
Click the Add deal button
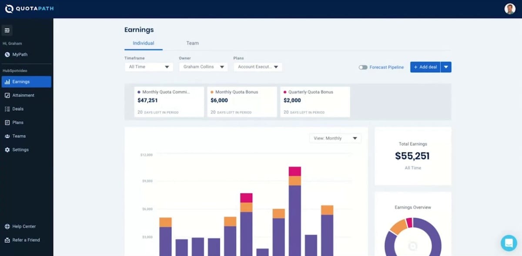tap(425, 67)
